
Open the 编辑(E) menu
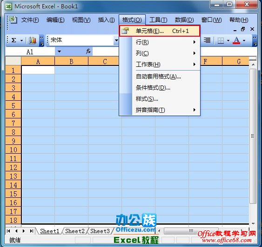(55, 20)
